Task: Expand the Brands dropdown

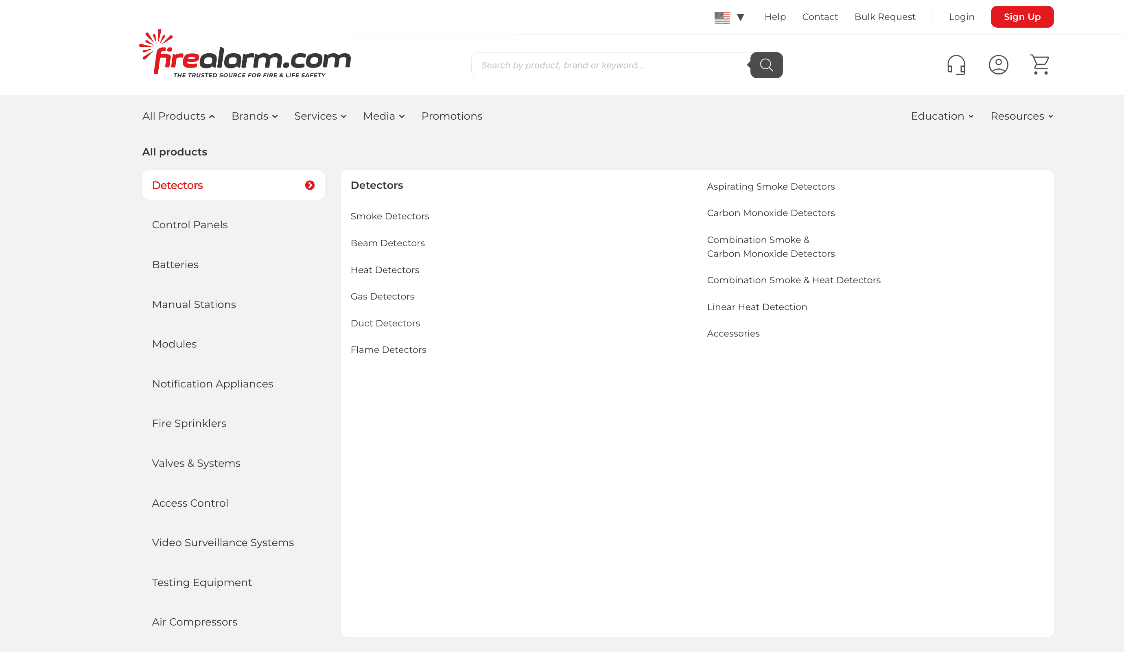Action: click(x=254, y=116)
